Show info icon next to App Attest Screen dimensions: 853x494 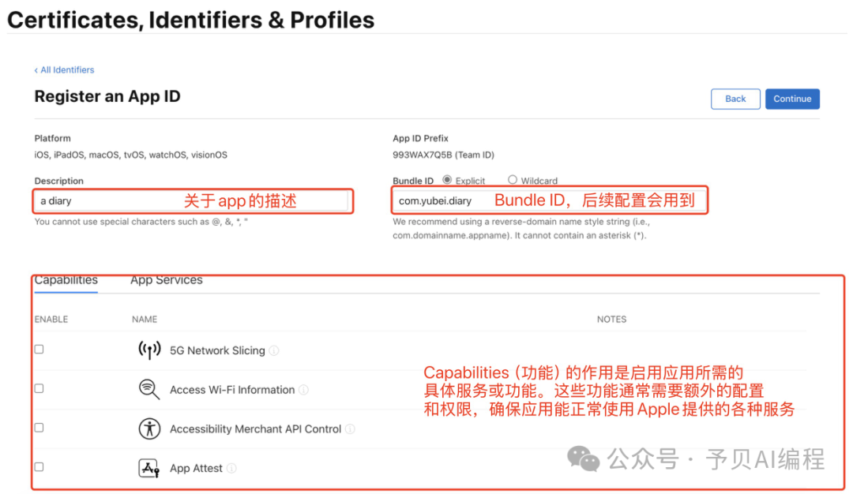231,469
